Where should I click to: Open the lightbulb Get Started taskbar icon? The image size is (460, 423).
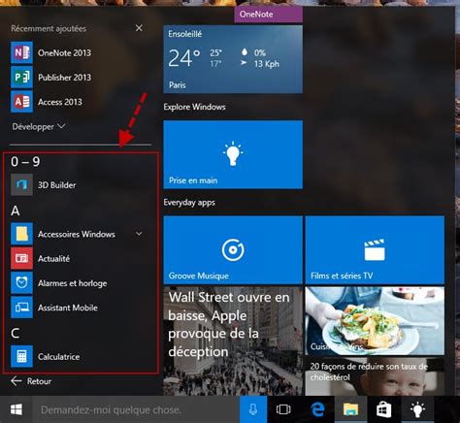coord(417,409)
